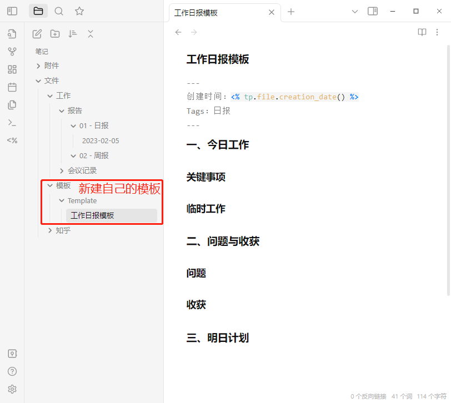
Task: Switch to reading view
Action: click(x=422, y=32)
